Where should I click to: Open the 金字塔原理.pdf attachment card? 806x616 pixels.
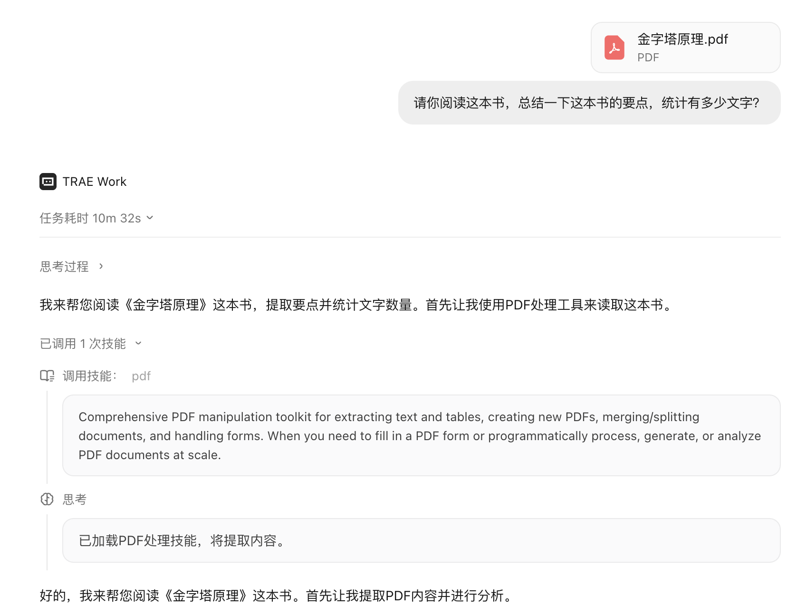click(685, 48)
